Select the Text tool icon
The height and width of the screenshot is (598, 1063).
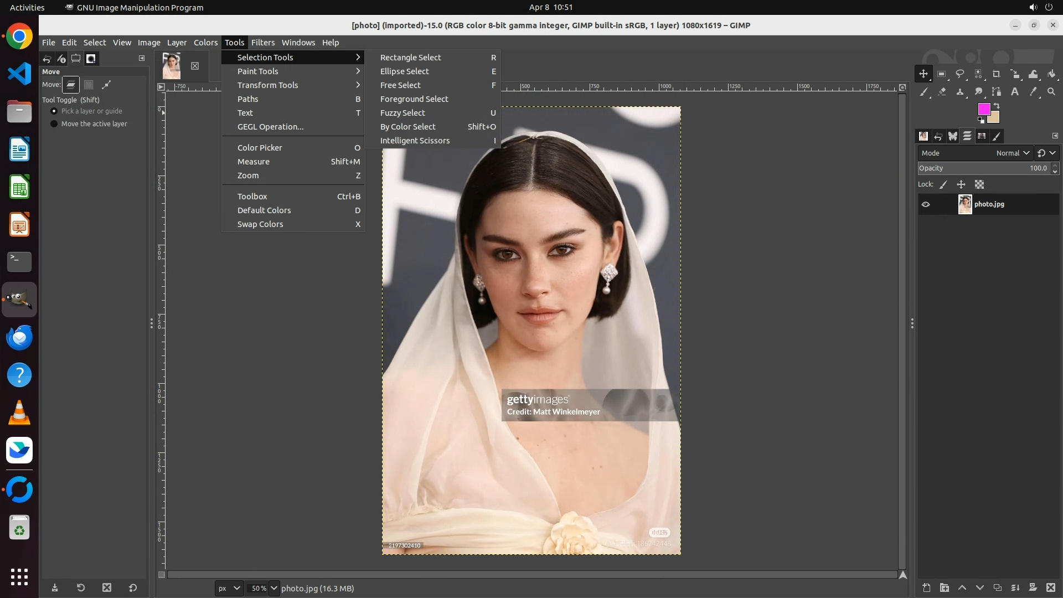pos(1015,92)
